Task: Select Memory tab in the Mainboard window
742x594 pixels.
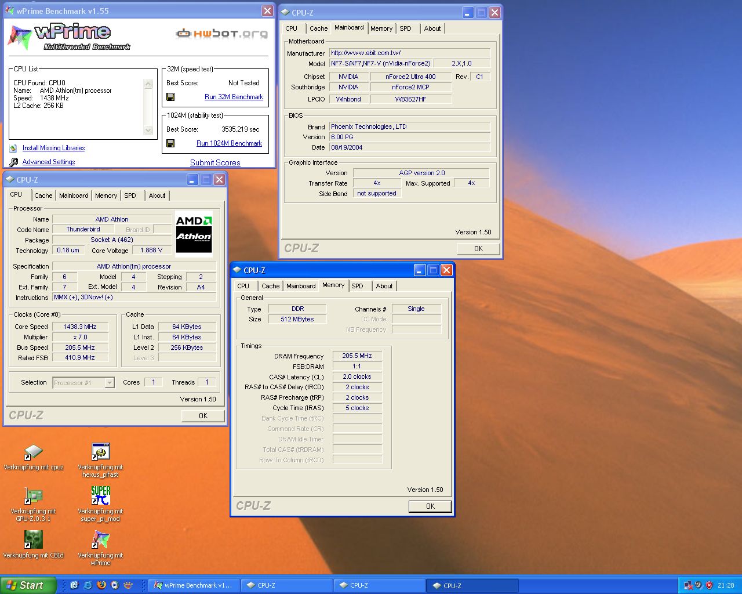Action: pyautogui.click(x=381, y=28)
